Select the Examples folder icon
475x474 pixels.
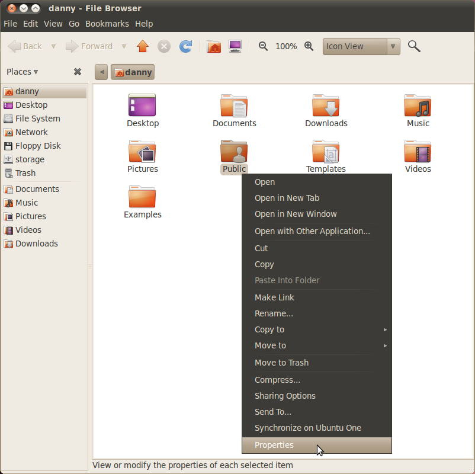coord(142,197)
